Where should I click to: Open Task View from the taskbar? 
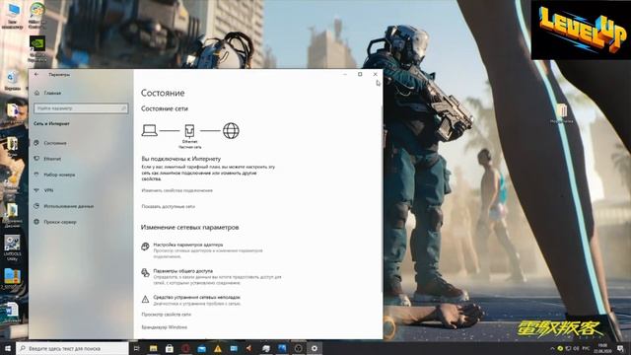(x=136, y=348)
